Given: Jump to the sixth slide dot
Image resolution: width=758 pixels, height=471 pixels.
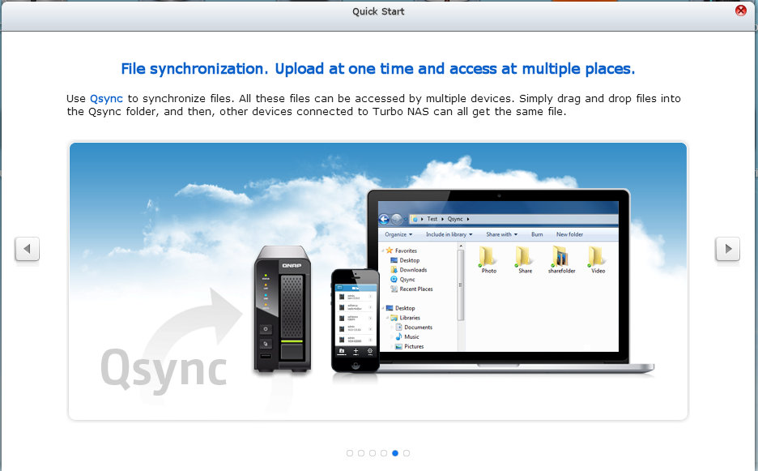Looking at the screenshot, I should click(x=407, y=453).
